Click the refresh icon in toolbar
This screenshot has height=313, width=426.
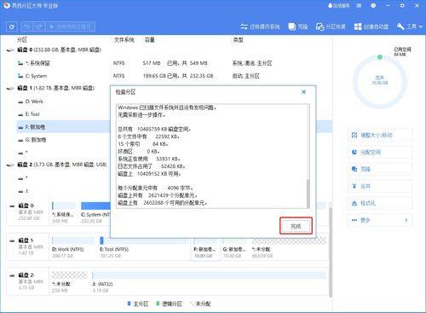[x=12, y=26]
